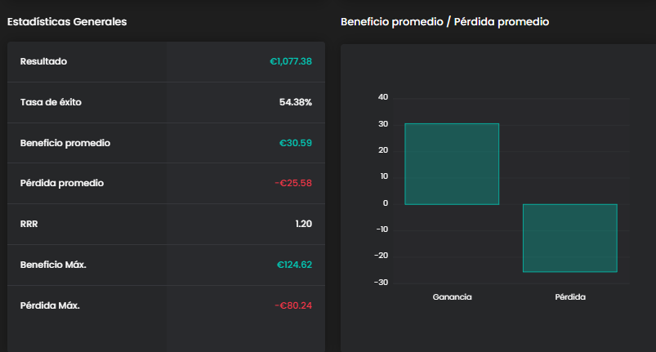656x352 pixels.
Task: Click the Estadísticas Generales heading
Action: click(x=67, y=22)
